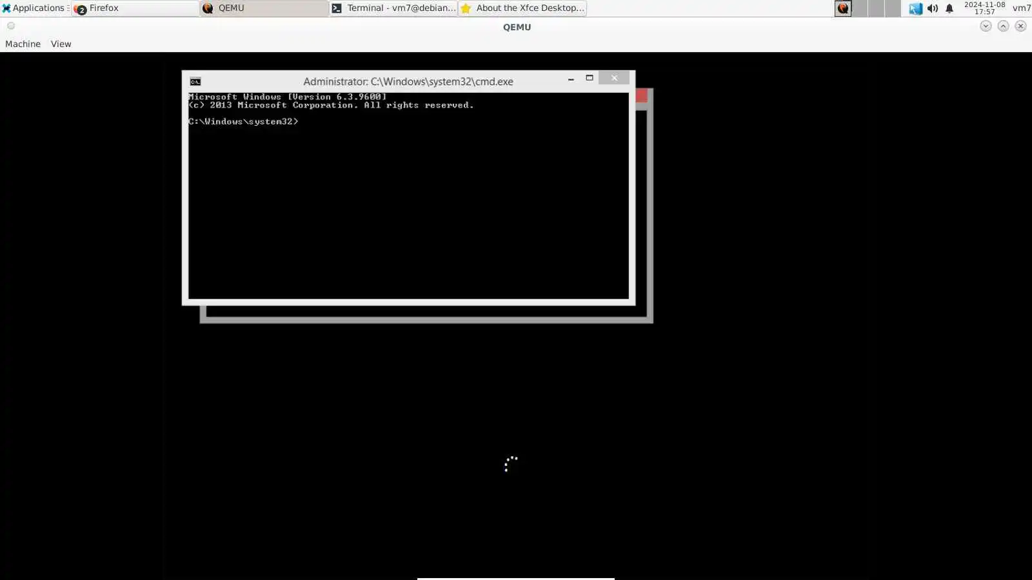This screenshot has height=580, width=1032.
Task: Click the red close button of the window behind cmd
Action: pyautogui.click(x=641, y=95)
